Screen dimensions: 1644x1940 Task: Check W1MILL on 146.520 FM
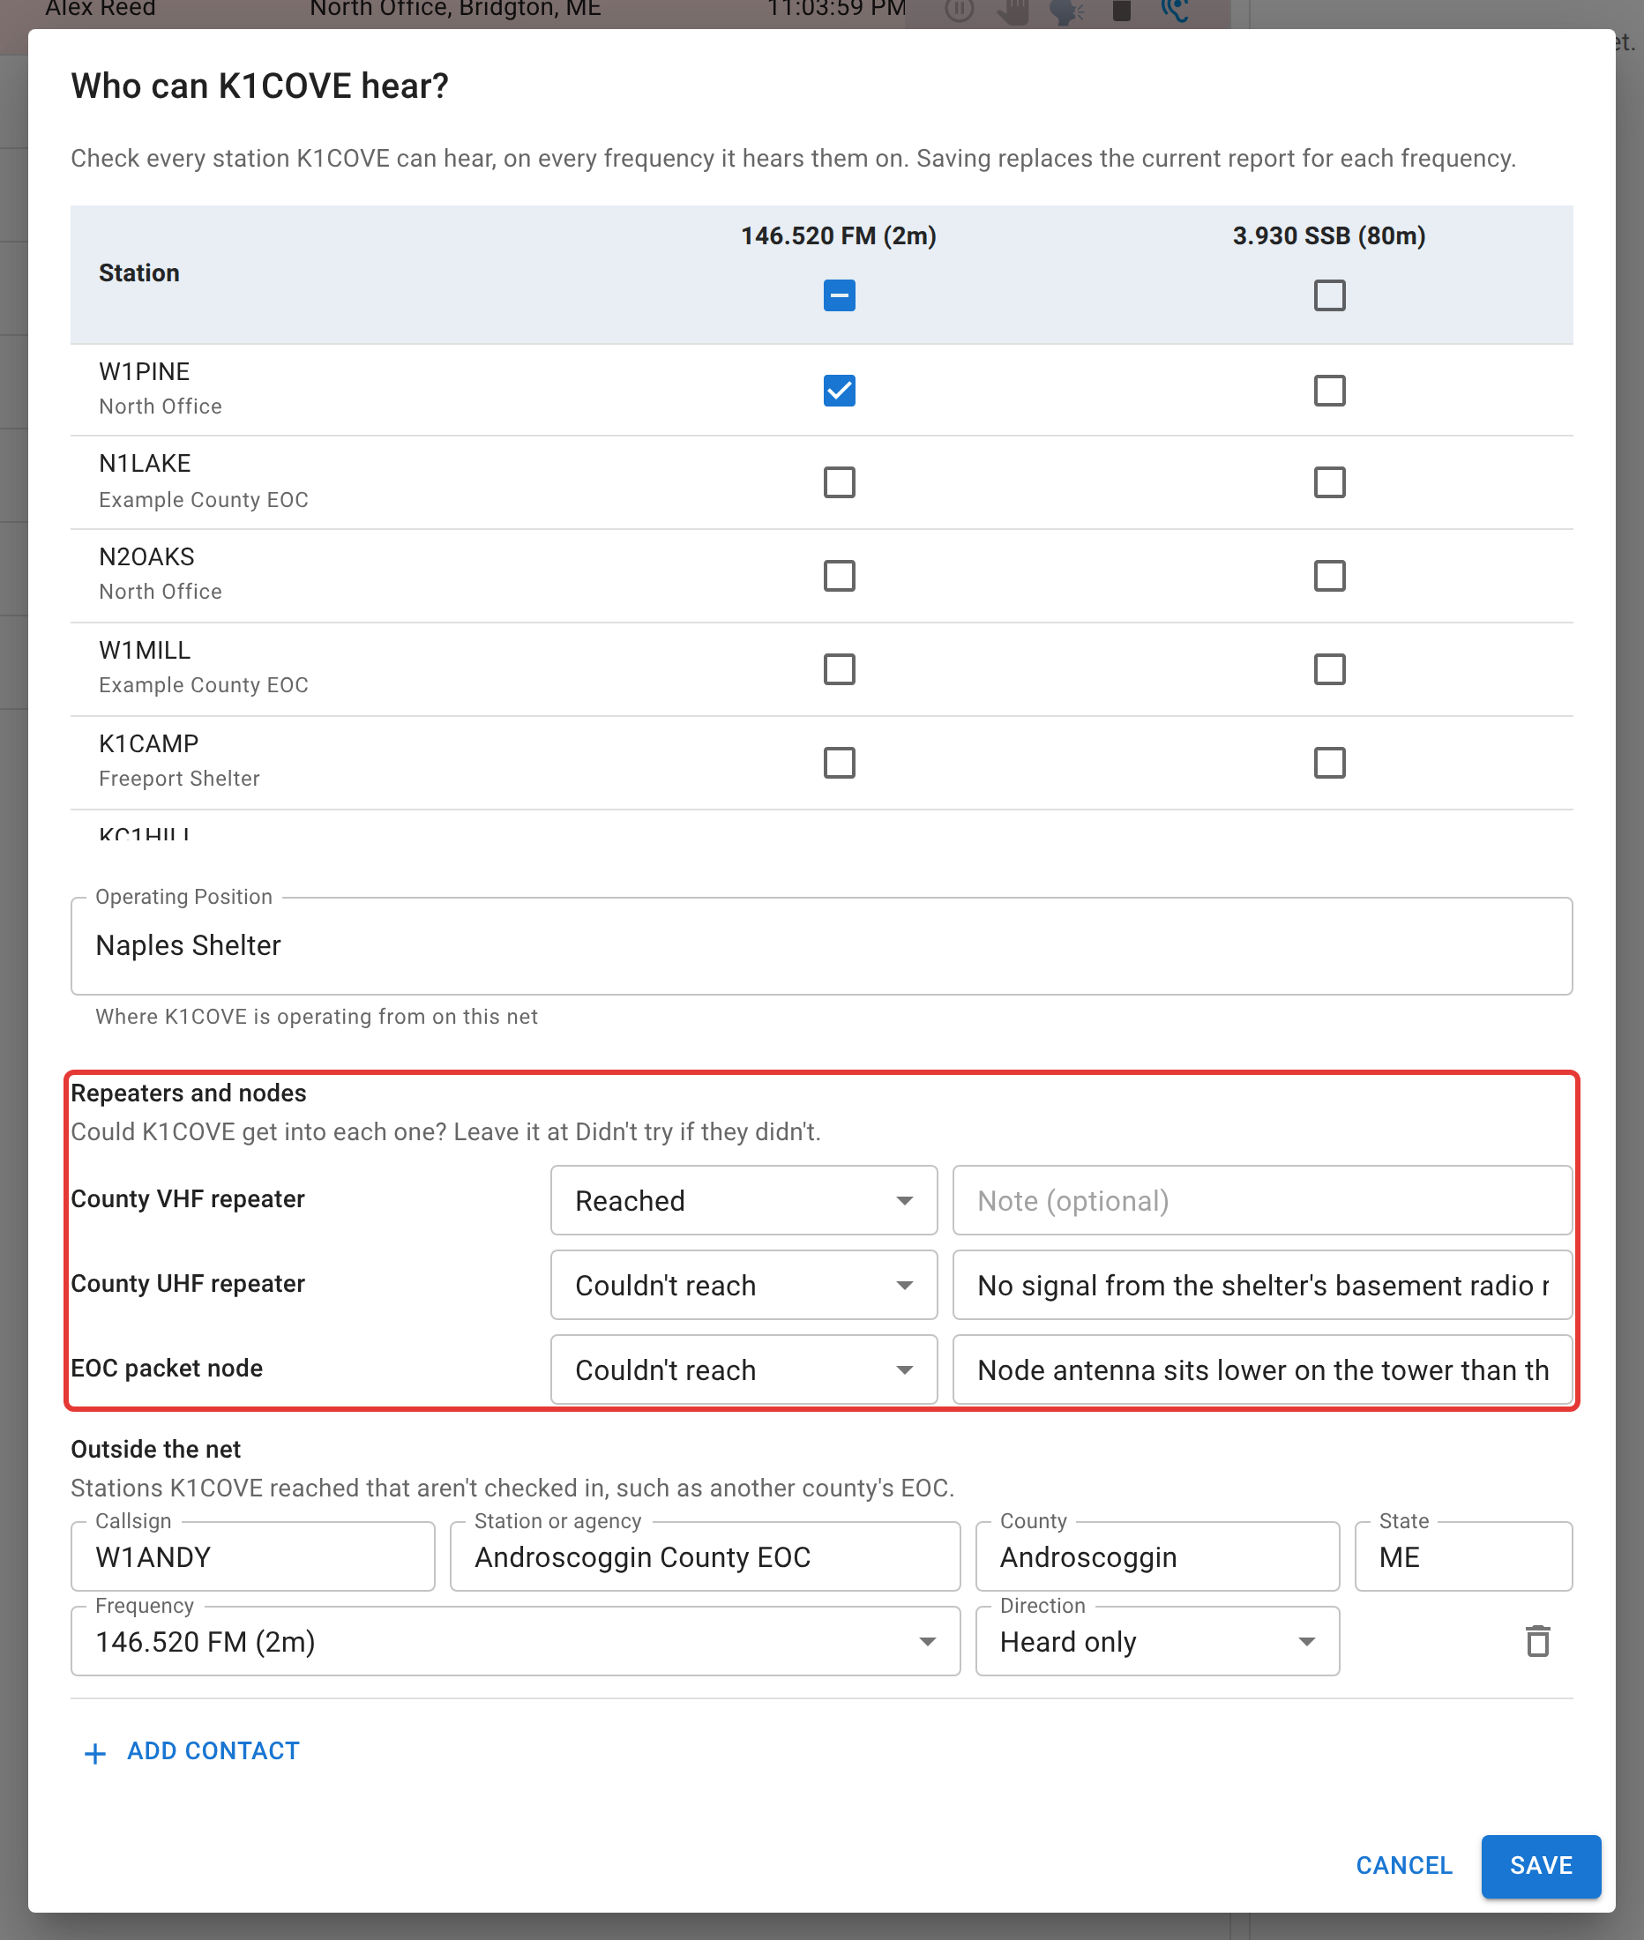coord(839,669)
